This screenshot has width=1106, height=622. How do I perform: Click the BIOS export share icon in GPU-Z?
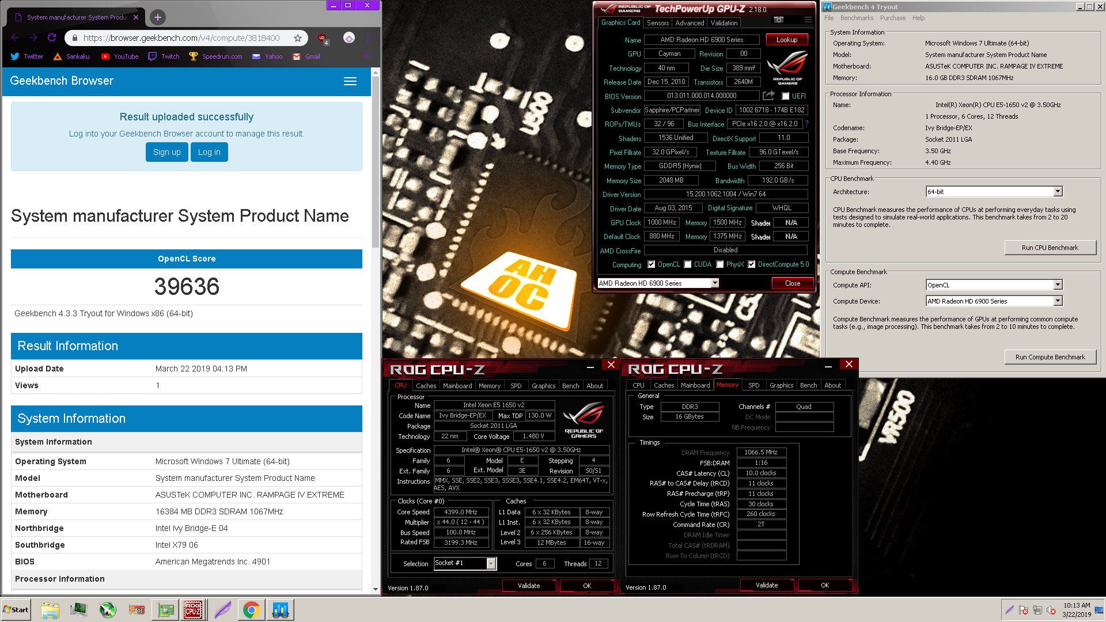pos(768,96)
